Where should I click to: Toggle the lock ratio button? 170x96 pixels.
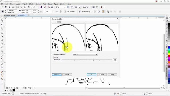(41, 11)
